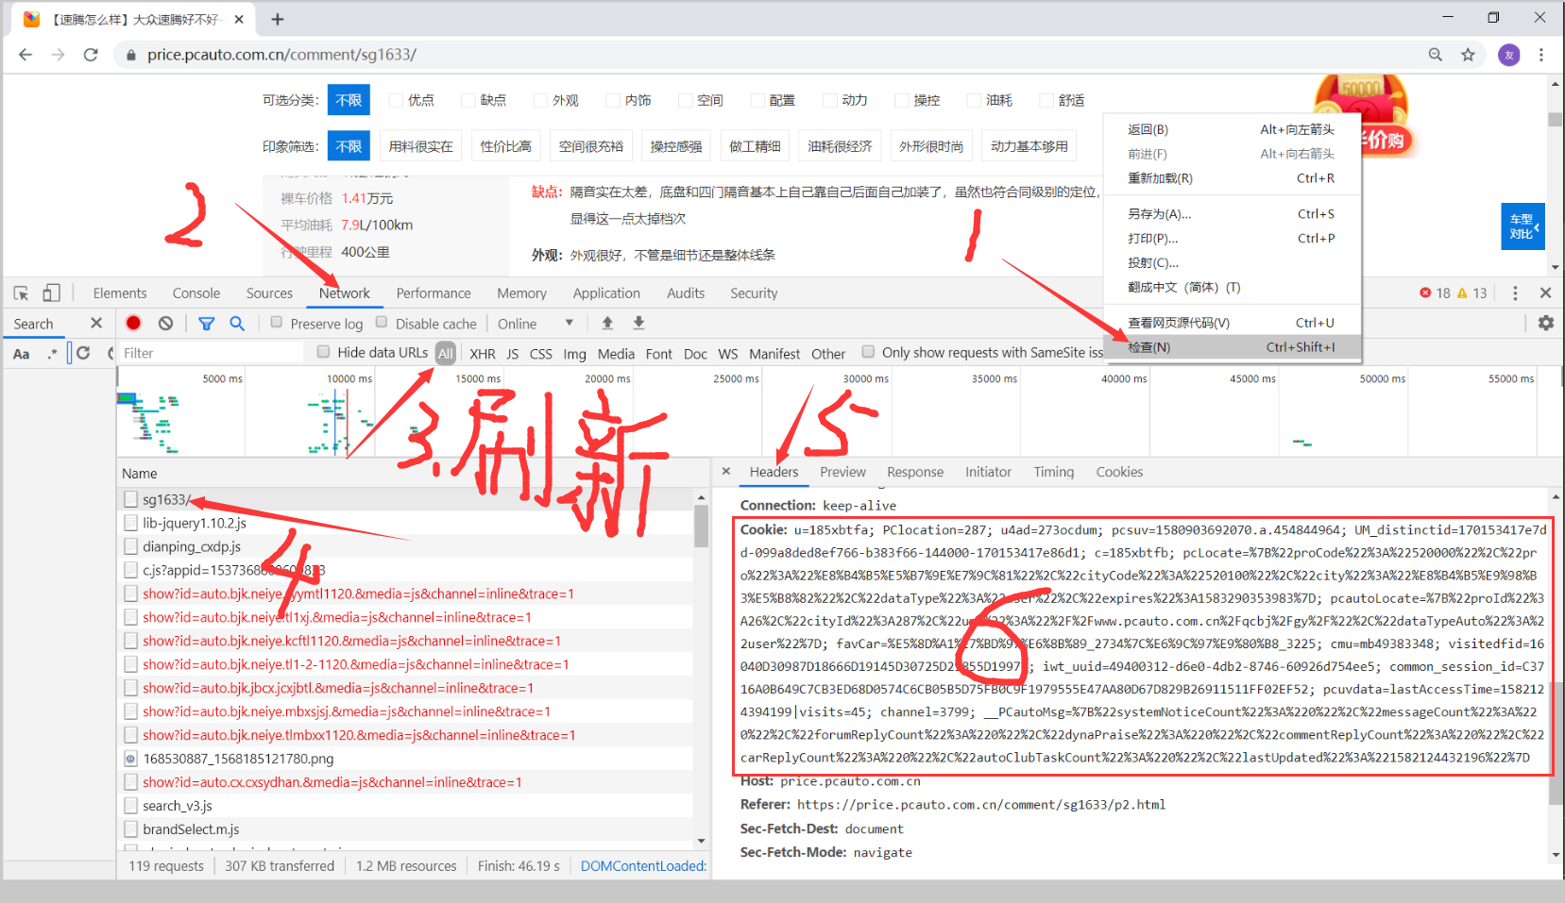
Task: Select lib-jquery1.10.2.js request
Action: (405, 523)
